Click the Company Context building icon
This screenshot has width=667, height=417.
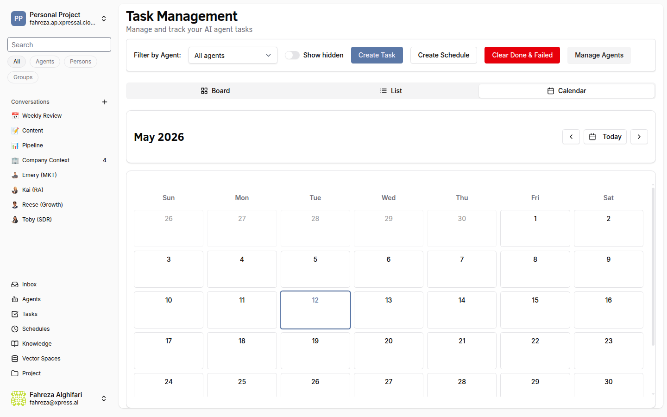coord(15,160)
